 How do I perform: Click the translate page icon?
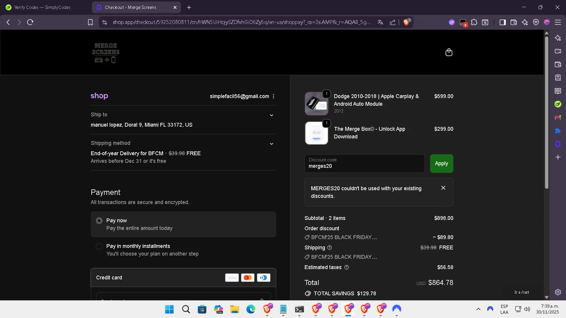click(380, 22)
